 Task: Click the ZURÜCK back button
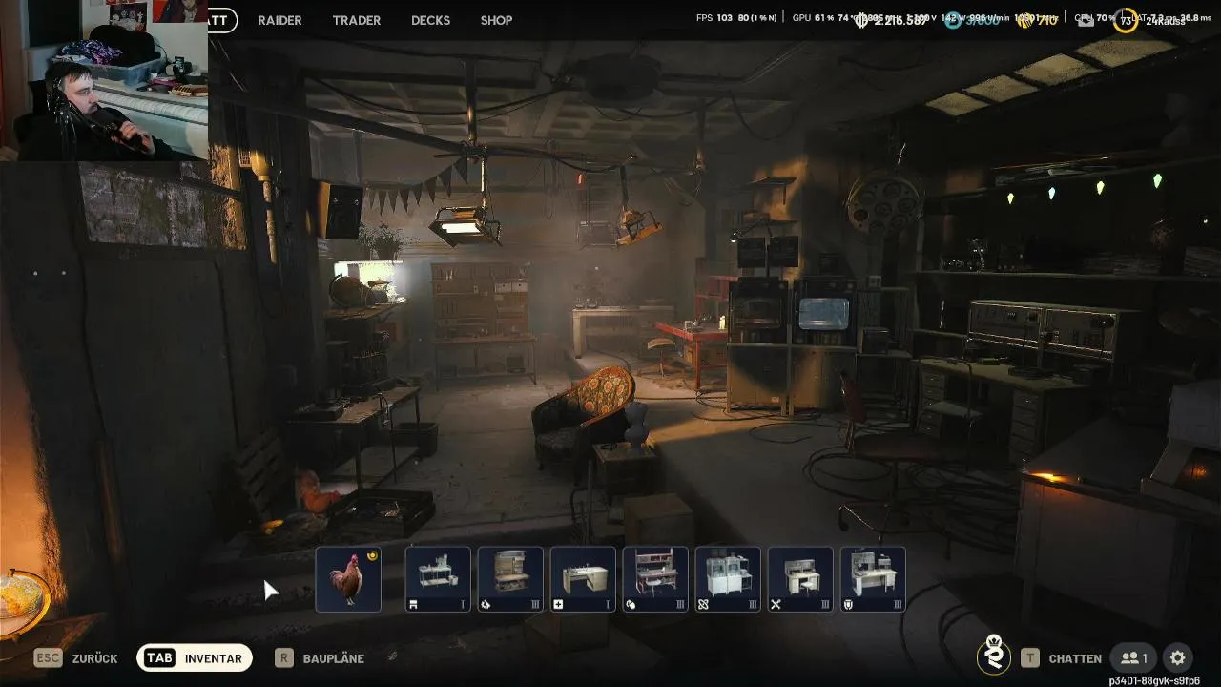(76, 658)
